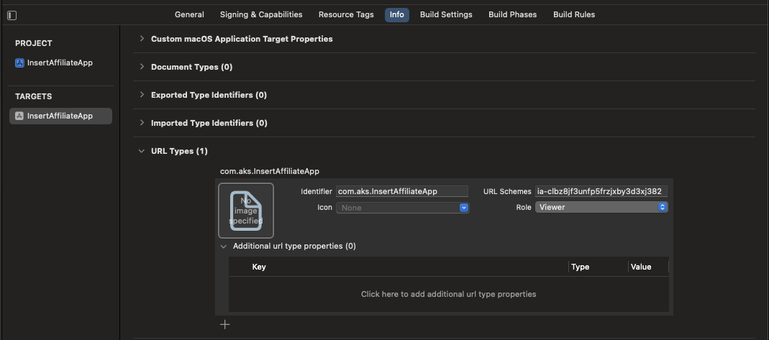
Task: Click the InsertAffiliateApp project icon
Action: [x=19, y=63]
